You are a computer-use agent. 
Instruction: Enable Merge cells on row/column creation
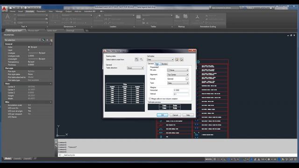click(x=150, y=99)
